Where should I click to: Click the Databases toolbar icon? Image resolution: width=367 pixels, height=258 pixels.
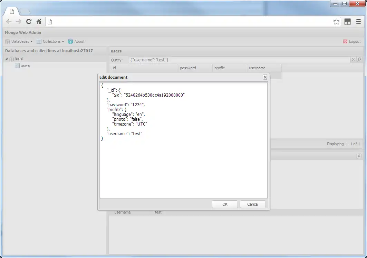point(8,42)
